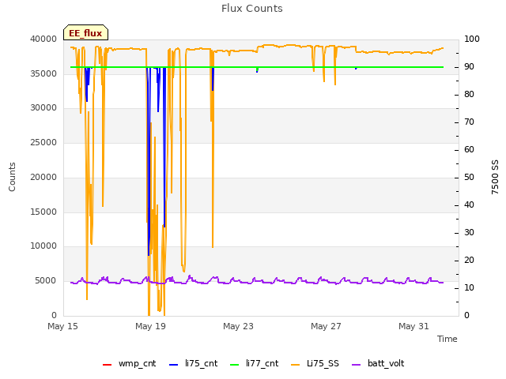
Task: Click the Time x-axis title
Action: coord(447,339)
